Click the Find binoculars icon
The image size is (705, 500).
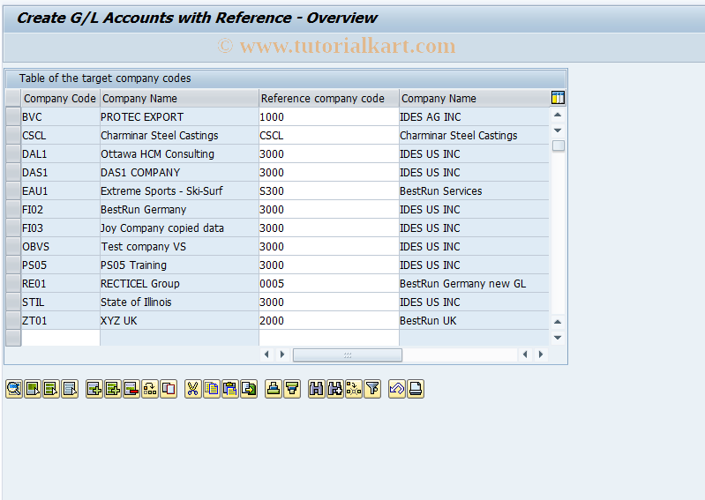coord(317,389)
